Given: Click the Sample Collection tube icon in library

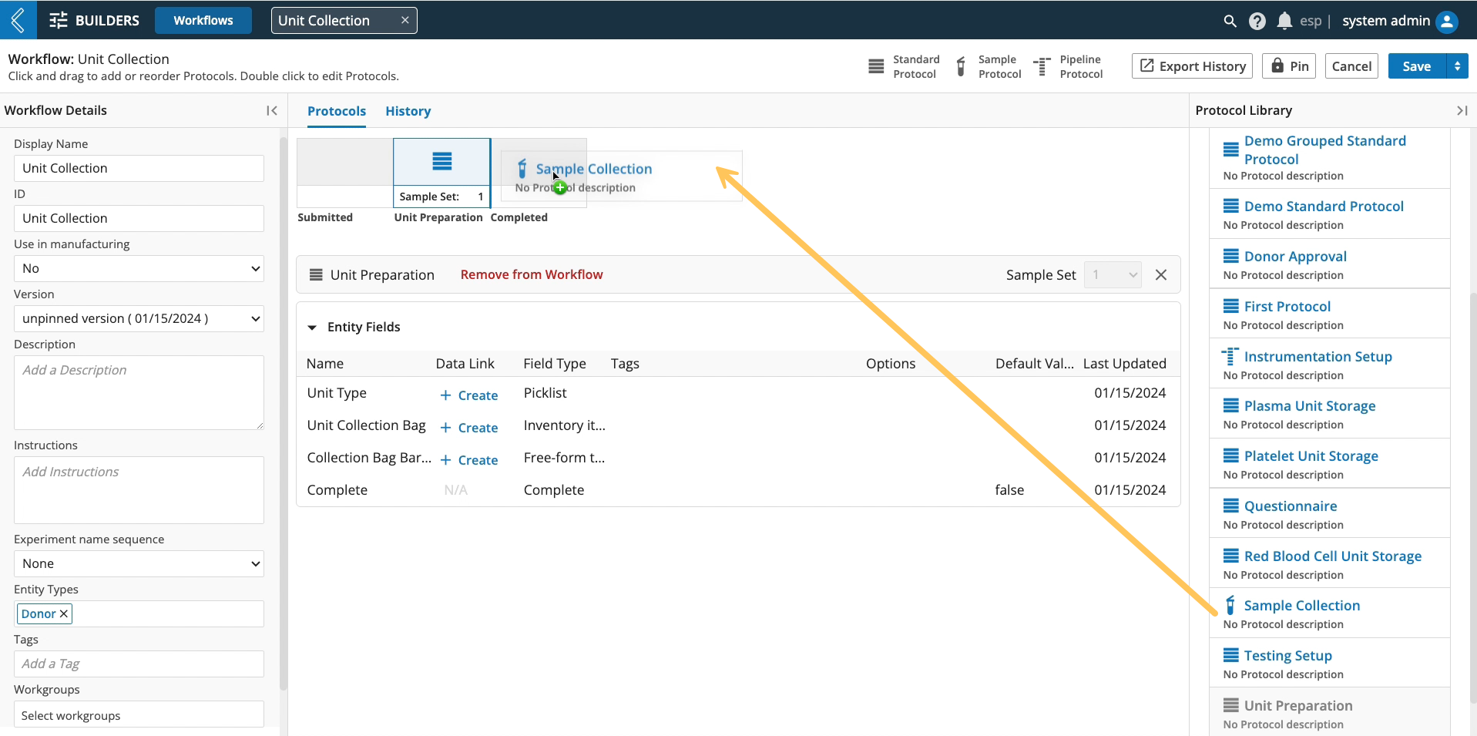Looking at the screenshot, I should point(1230,605).
